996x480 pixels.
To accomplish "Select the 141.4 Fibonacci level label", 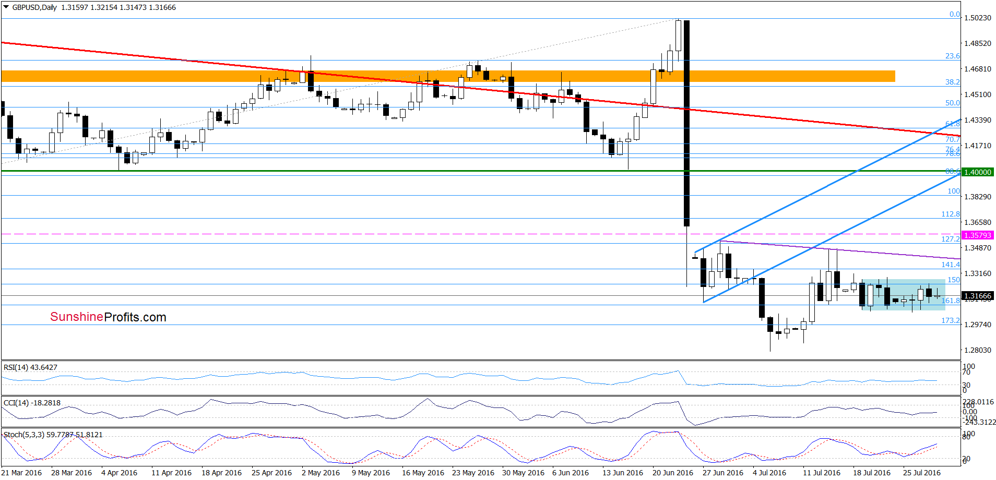I will tap(951, 265).
